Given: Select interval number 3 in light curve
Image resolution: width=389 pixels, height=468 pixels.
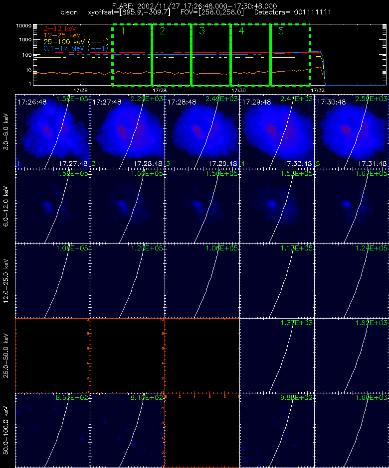Looking at the screenshot, I should (202, 31).
